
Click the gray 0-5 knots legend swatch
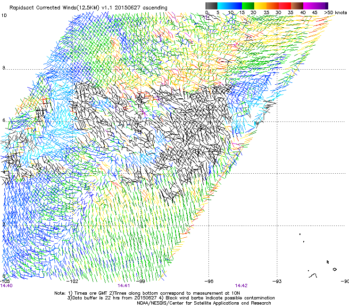coord(211,6)
